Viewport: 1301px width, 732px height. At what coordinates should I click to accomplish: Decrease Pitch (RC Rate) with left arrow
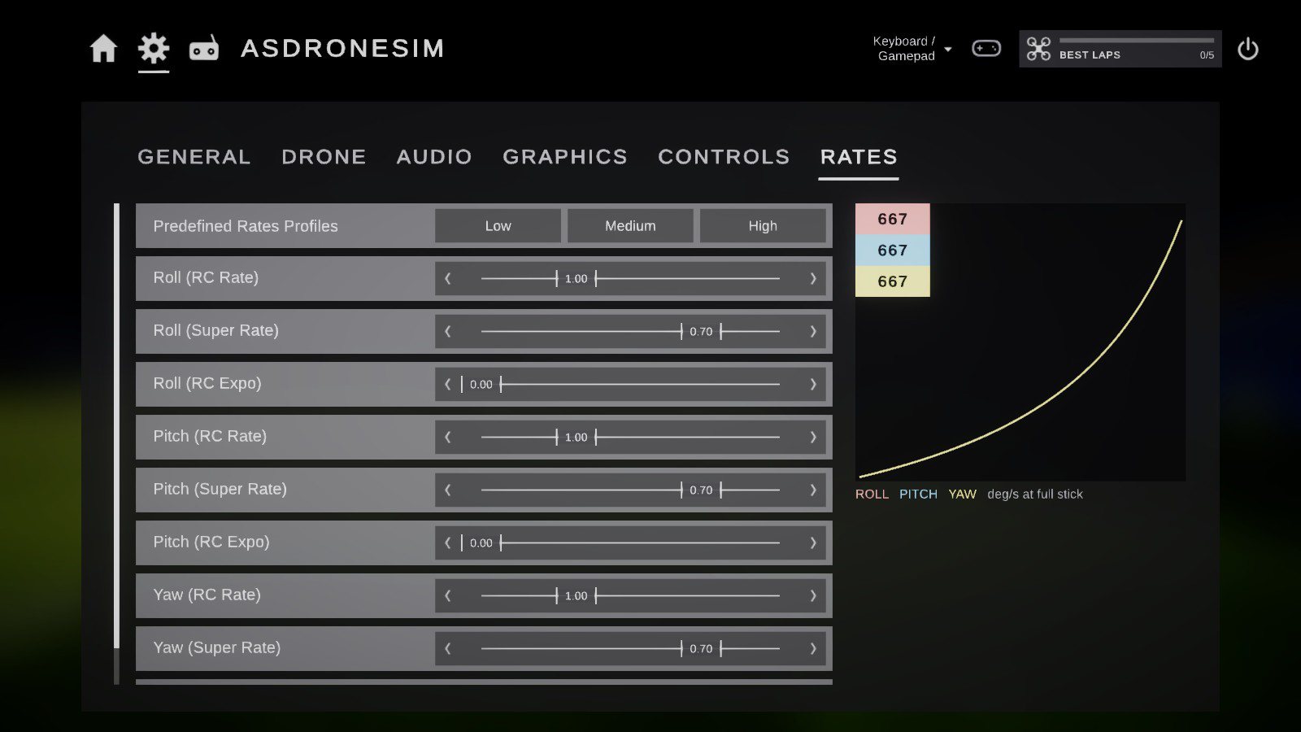point(448,438)
